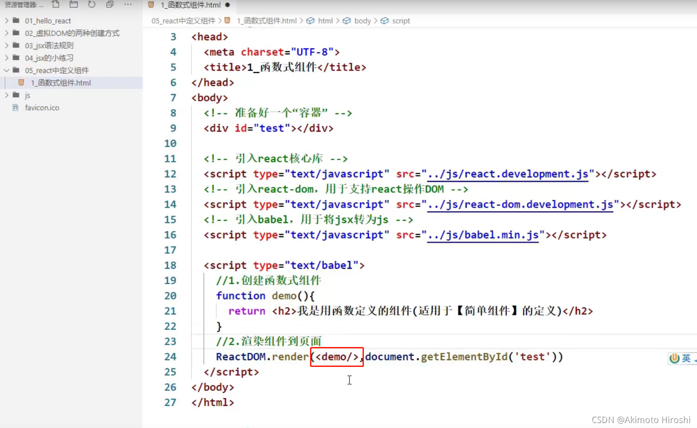Click the folder icon of 03_jsx语法规则
This screenshot has width=697, height=428.
(x=16, y=45)
